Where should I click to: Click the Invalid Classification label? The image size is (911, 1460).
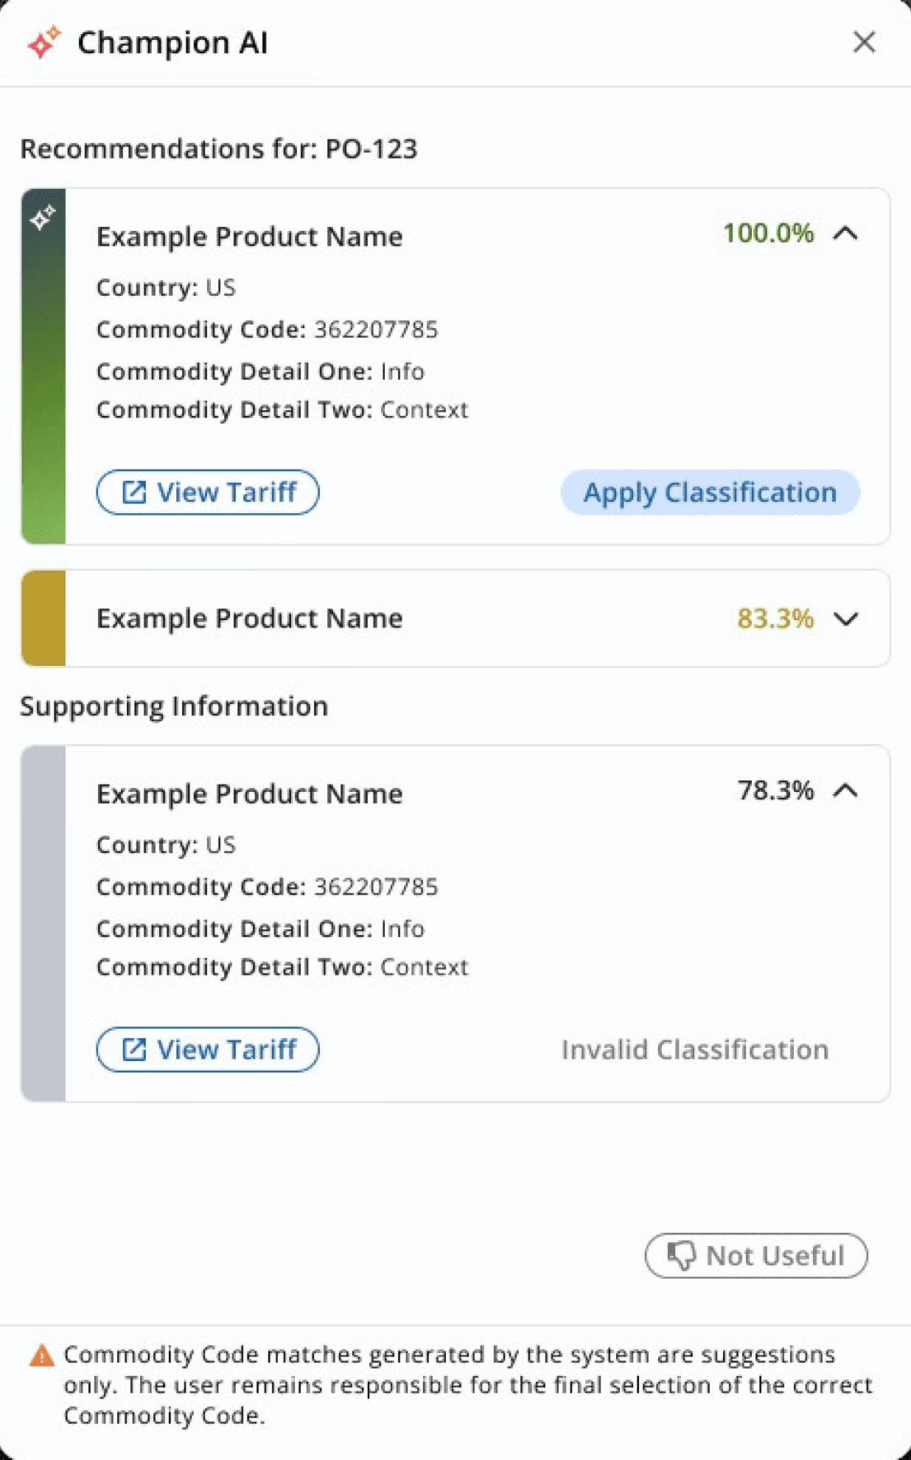point(694,1049)
